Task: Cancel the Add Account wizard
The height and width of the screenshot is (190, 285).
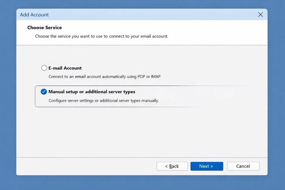Action: [243, 166]
